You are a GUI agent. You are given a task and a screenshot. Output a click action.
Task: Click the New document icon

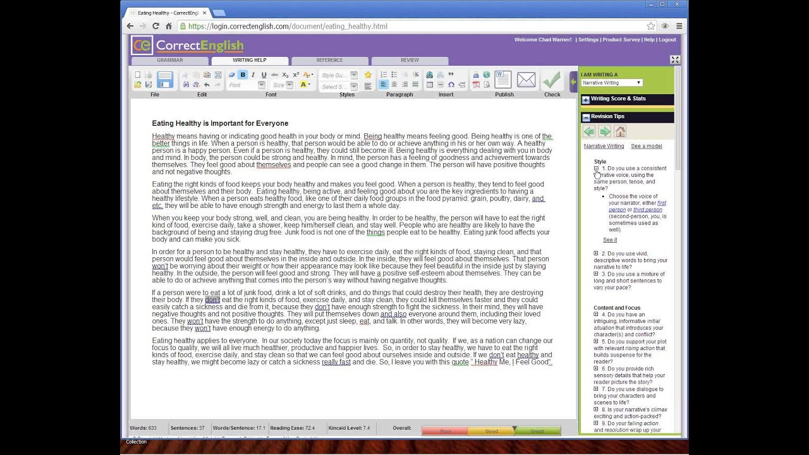[138, 75]
